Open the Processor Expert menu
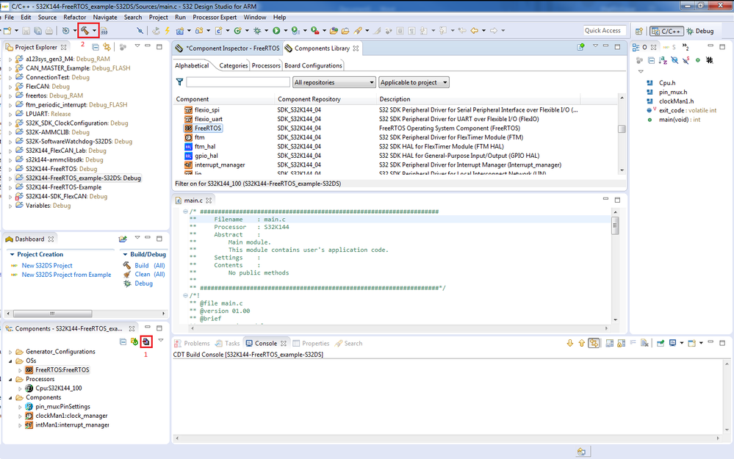Screen dimensions: 734x459 (216, 17)
